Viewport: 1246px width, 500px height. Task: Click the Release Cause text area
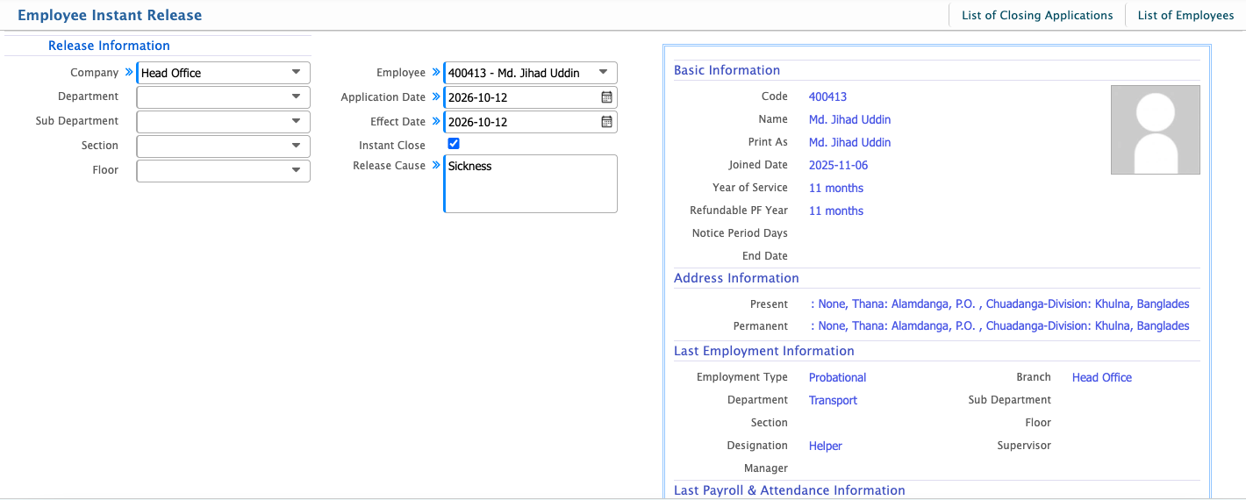pos(531,184)
